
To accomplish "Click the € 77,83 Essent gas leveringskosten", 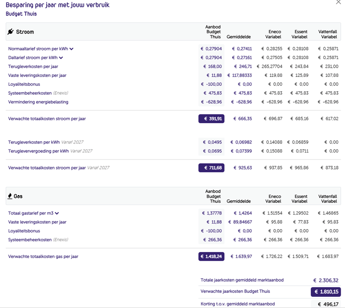I will coord(301,222).
